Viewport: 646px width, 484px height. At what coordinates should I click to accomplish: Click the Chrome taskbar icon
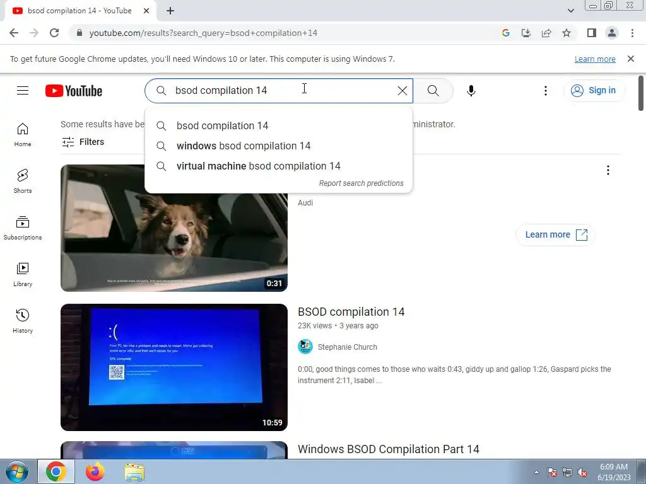click(x=56, y=471)
